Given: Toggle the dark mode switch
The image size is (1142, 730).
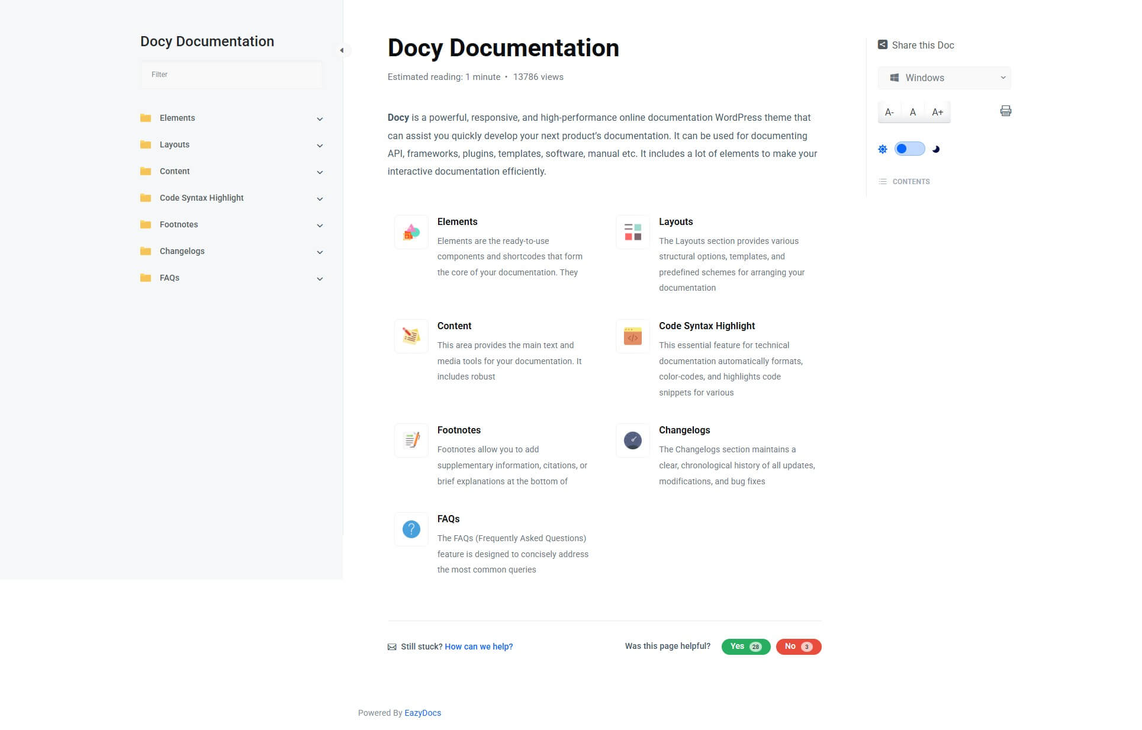Looking at the screenshot, I should pos(909,149).
